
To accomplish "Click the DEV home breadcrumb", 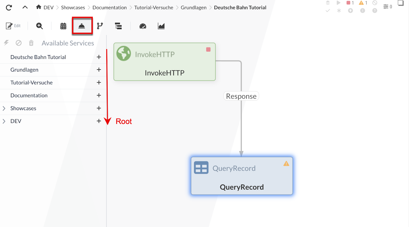I will 45,7.
